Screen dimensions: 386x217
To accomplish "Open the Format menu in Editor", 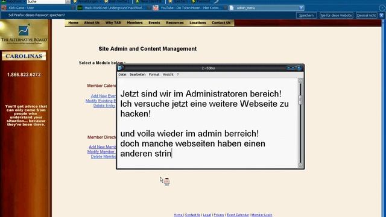I will [154, 75].
